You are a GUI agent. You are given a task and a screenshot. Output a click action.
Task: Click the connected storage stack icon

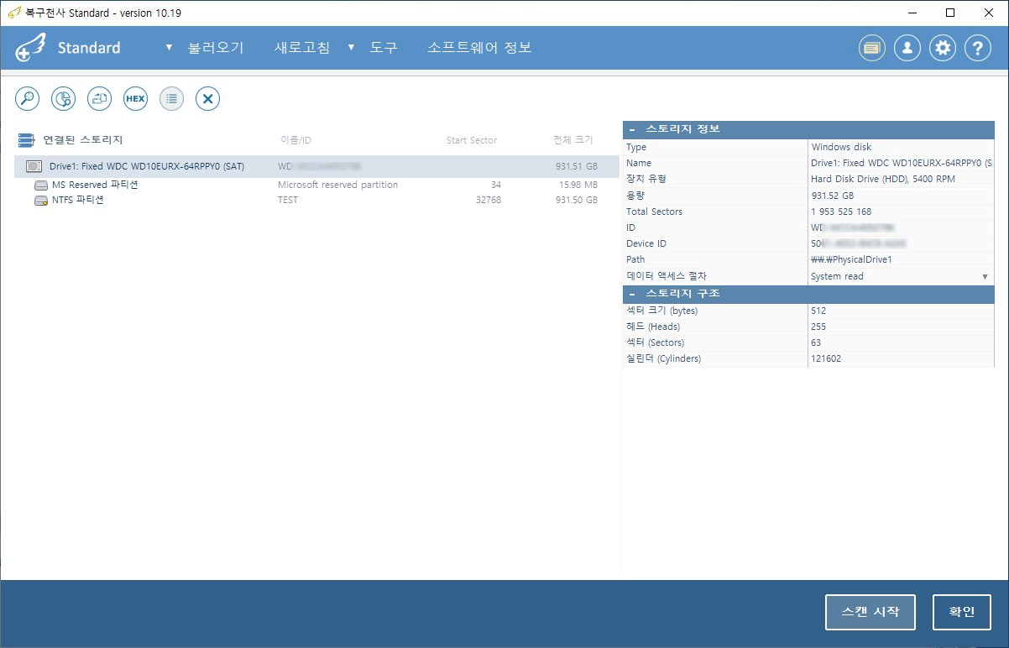click(x=26, y=140)
